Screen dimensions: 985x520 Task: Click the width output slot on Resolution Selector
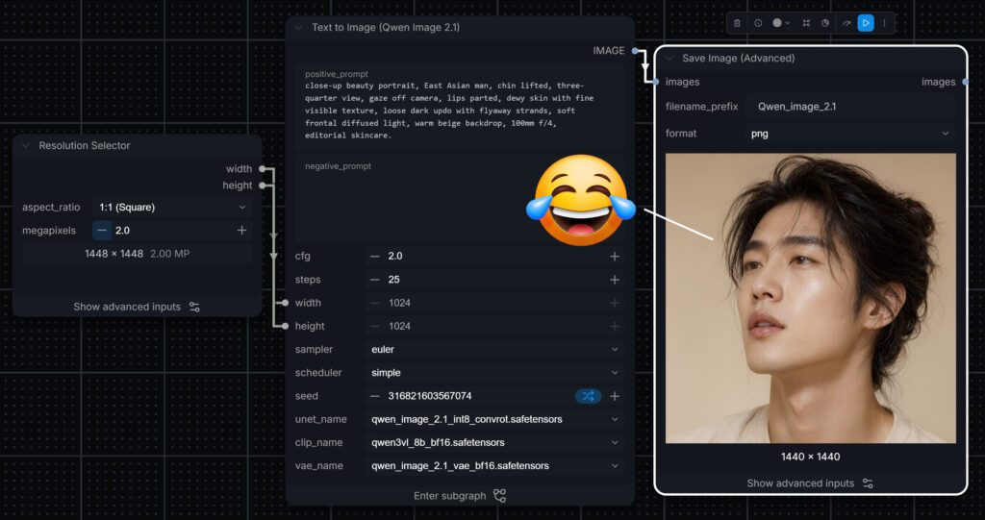coord(262,169)
